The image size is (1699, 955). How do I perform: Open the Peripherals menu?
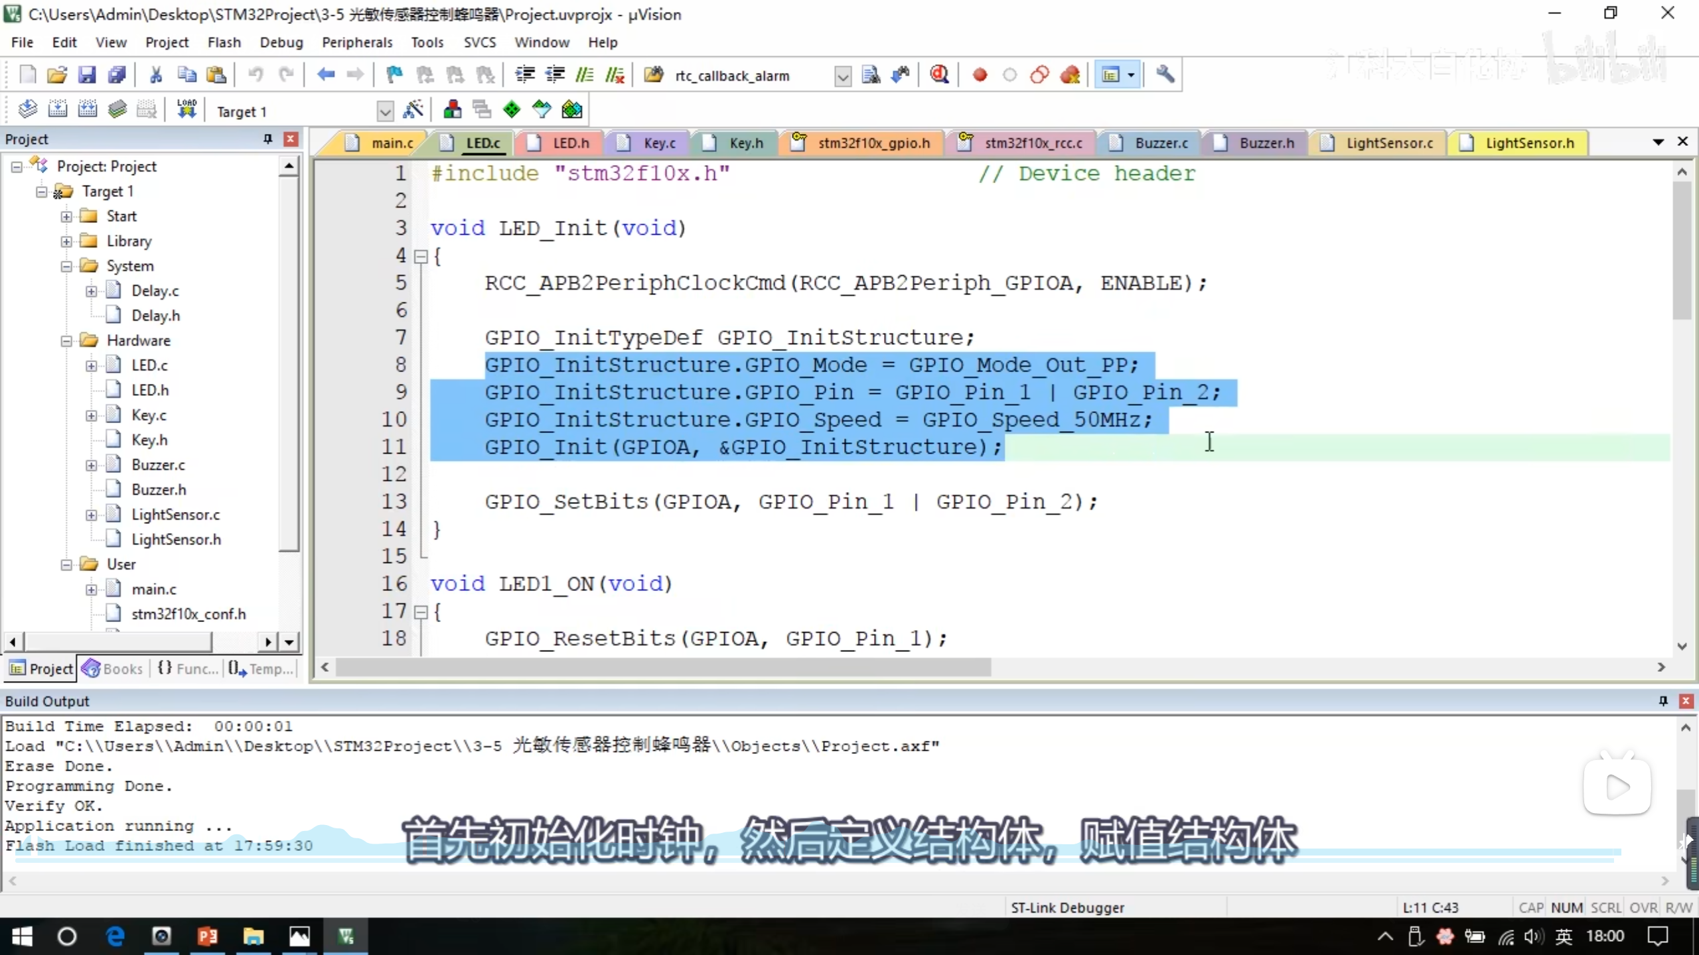click(357, 42)
